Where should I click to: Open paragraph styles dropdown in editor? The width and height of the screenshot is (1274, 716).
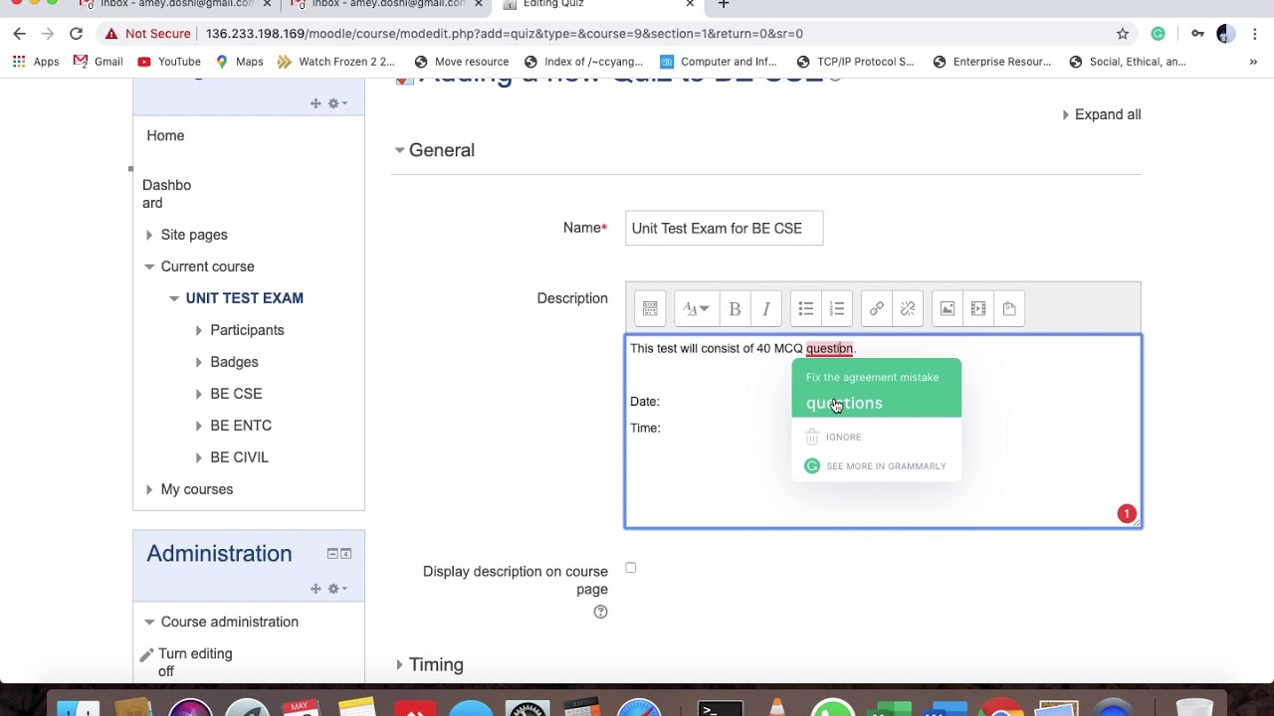point(696,308)
